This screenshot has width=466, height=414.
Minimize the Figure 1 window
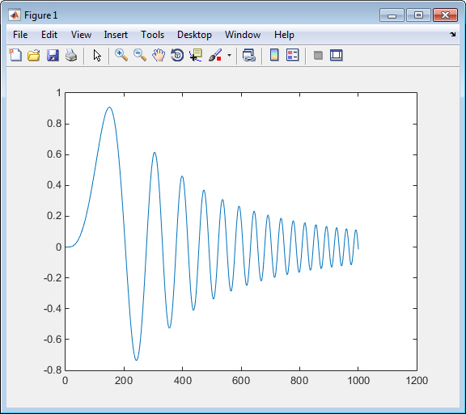[x=392, y=15]
